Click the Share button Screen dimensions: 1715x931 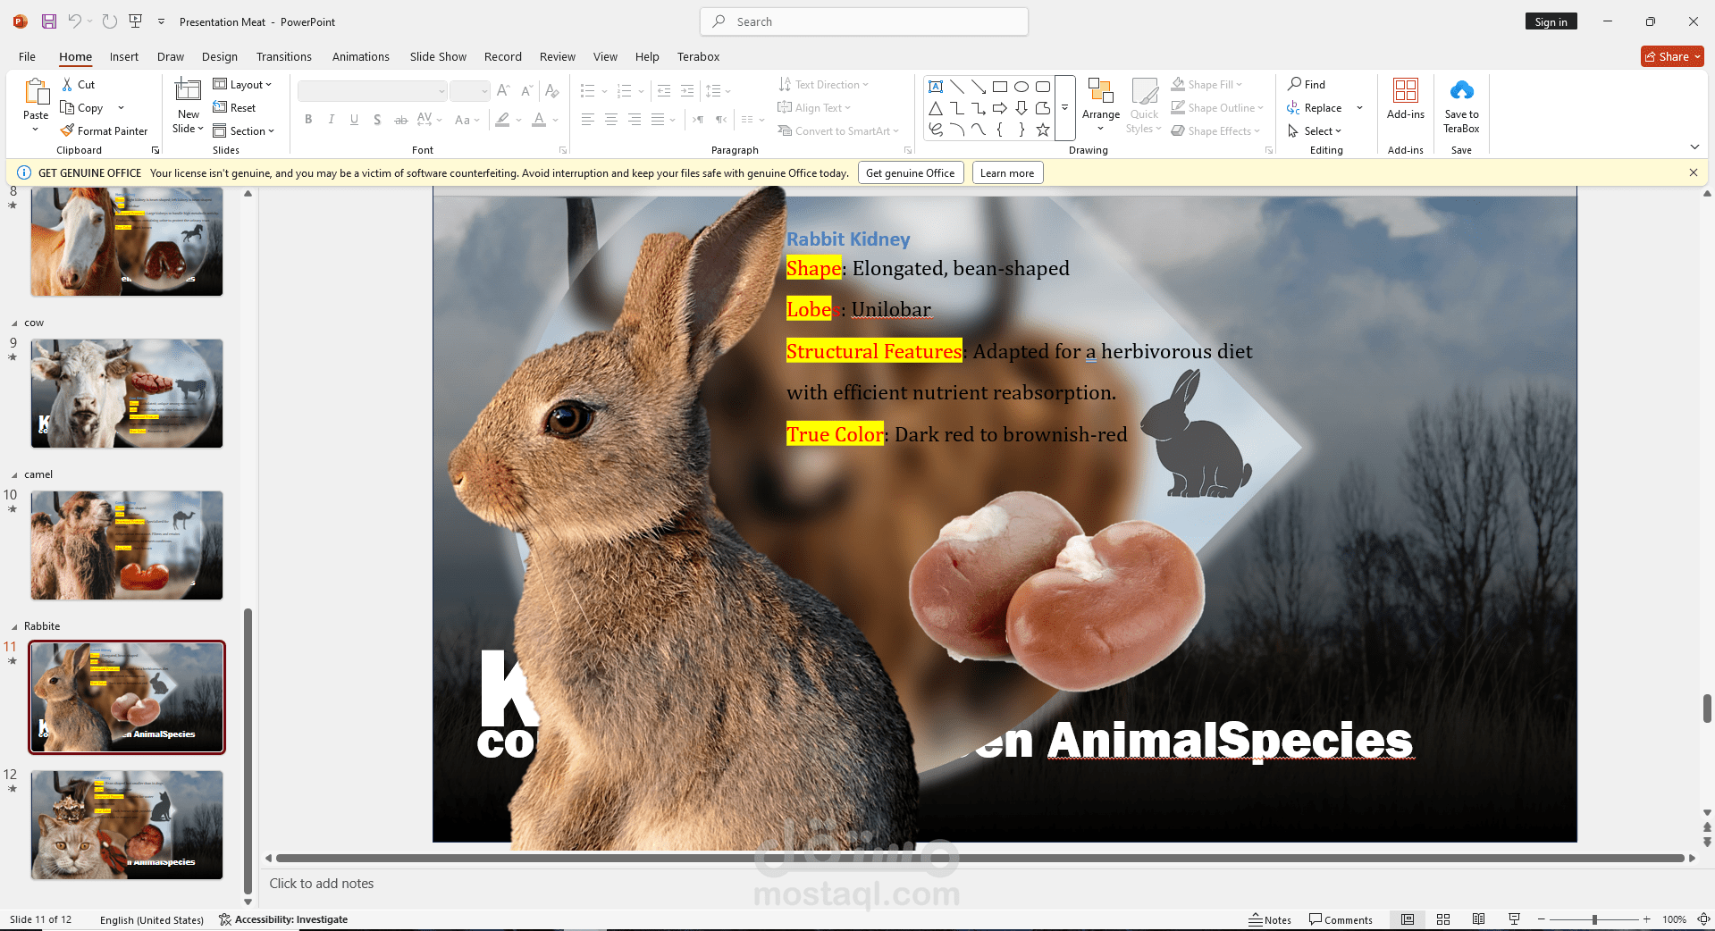(1672, 56)
